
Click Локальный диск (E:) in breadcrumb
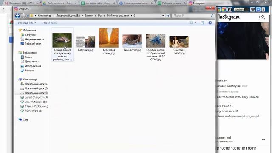(68, 15)
